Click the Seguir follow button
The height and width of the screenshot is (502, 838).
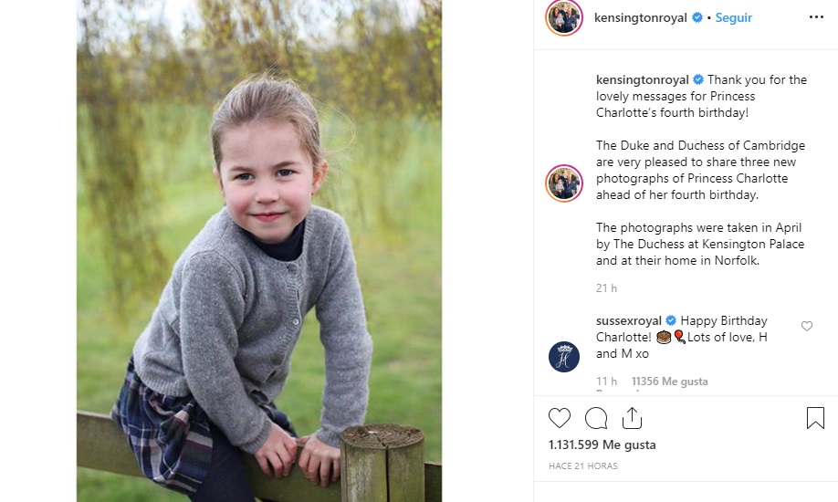(732, 17)
